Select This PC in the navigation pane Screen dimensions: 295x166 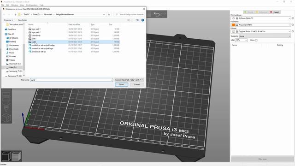pyautogui.click(x=11, y=34)
